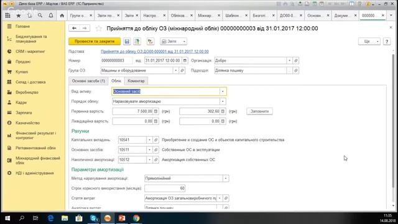Open File Explorer from taskbar
398x224 pixels.
(x=65, y=218)
